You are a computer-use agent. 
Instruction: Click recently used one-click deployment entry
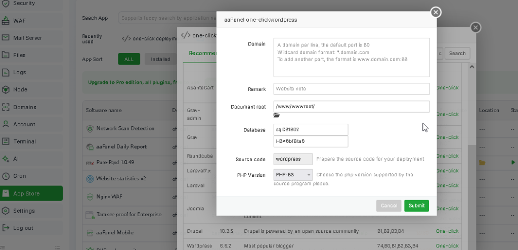149,38
